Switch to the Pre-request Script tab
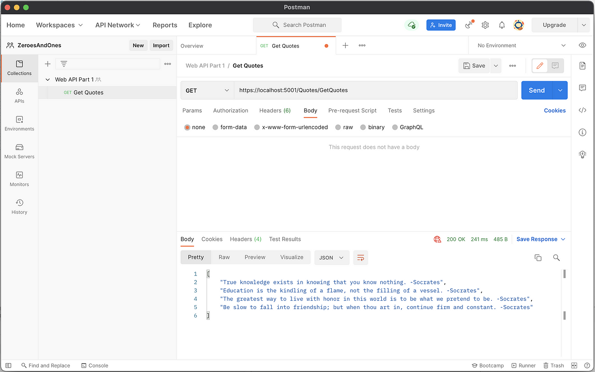This screenshot has width=595, height=372. pos(353,110)
